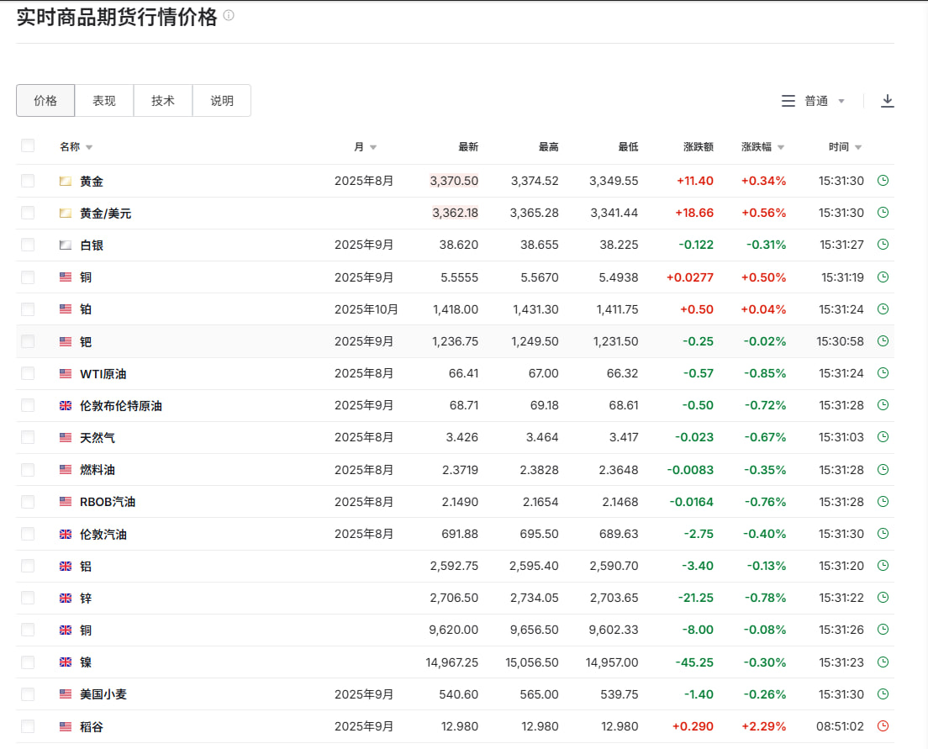
Task: Tick the checkbox for 黄金 row
Action: pos(28,181)
